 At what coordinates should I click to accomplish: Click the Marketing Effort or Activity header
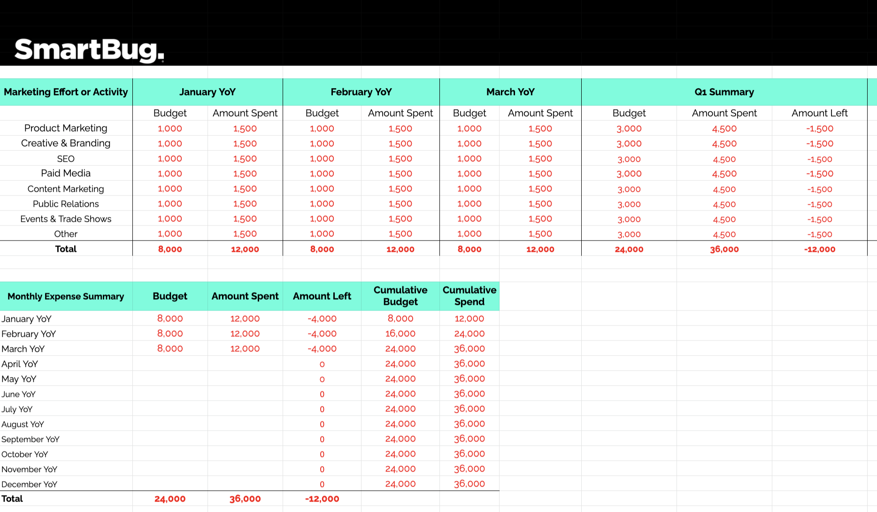pos(66,92)
